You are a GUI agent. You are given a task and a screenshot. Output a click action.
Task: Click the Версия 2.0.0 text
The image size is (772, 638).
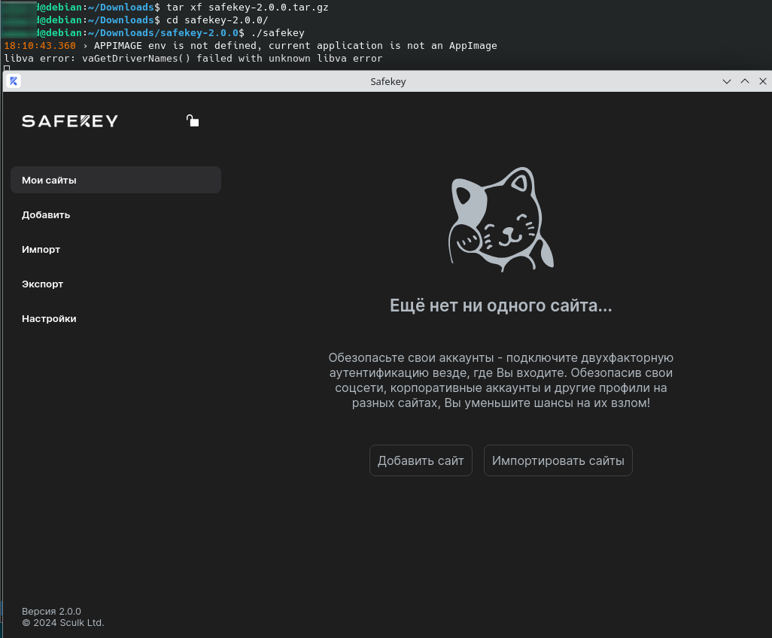coord(51,612)
